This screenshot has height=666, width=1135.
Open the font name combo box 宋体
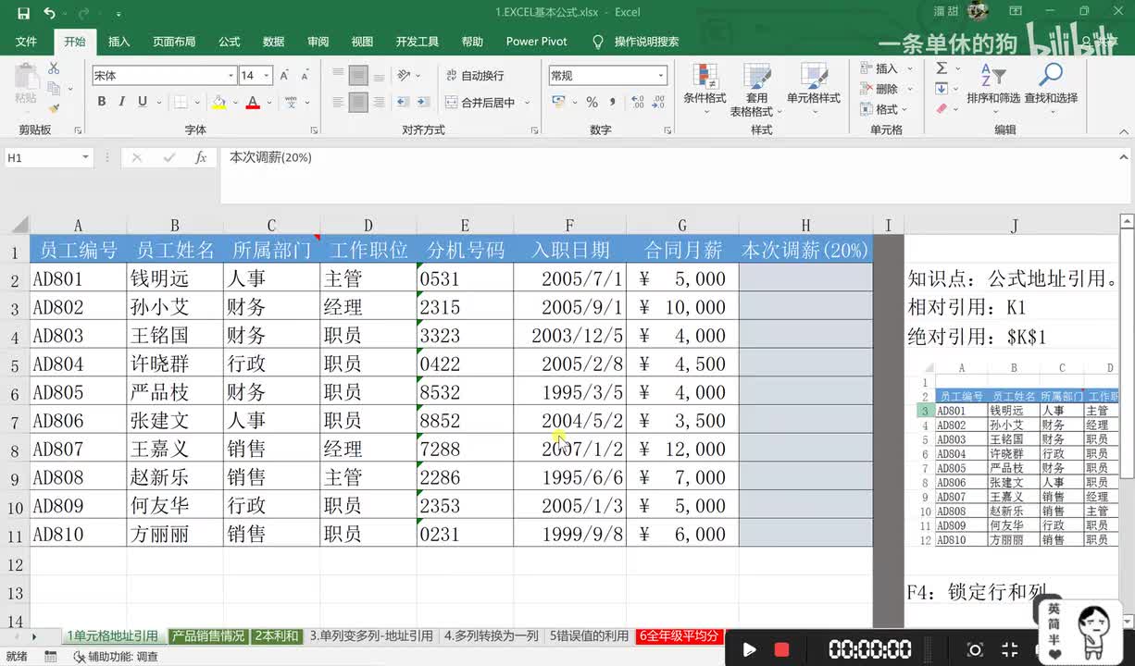pyautogui.click(x=165, y=76)
